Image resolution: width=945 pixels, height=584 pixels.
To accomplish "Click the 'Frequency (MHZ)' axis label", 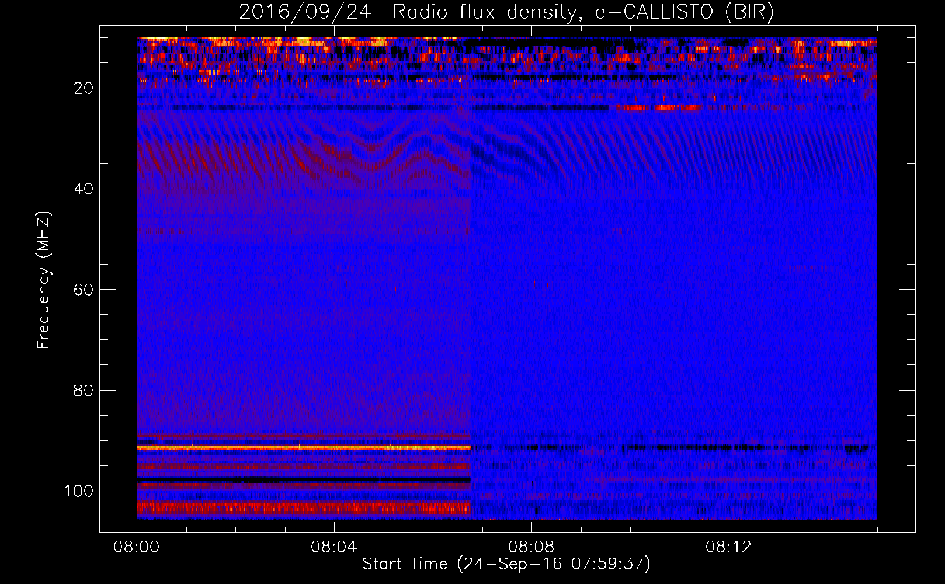I will (x=44, y=280).
